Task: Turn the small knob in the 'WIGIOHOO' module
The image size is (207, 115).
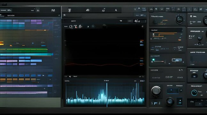Action: (x=200, y=38)
